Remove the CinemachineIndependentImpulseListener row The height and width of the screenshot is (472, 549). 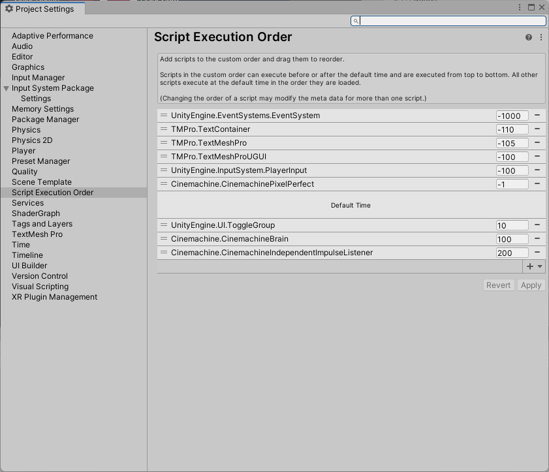pos(537,252)
